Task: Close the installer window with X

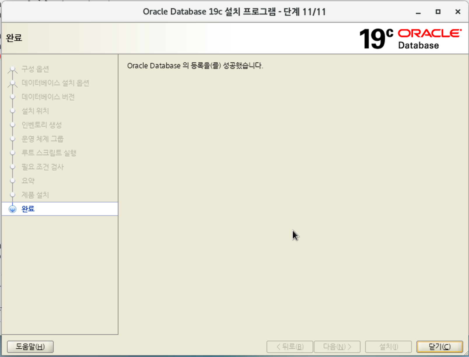Action: point(458,12)
